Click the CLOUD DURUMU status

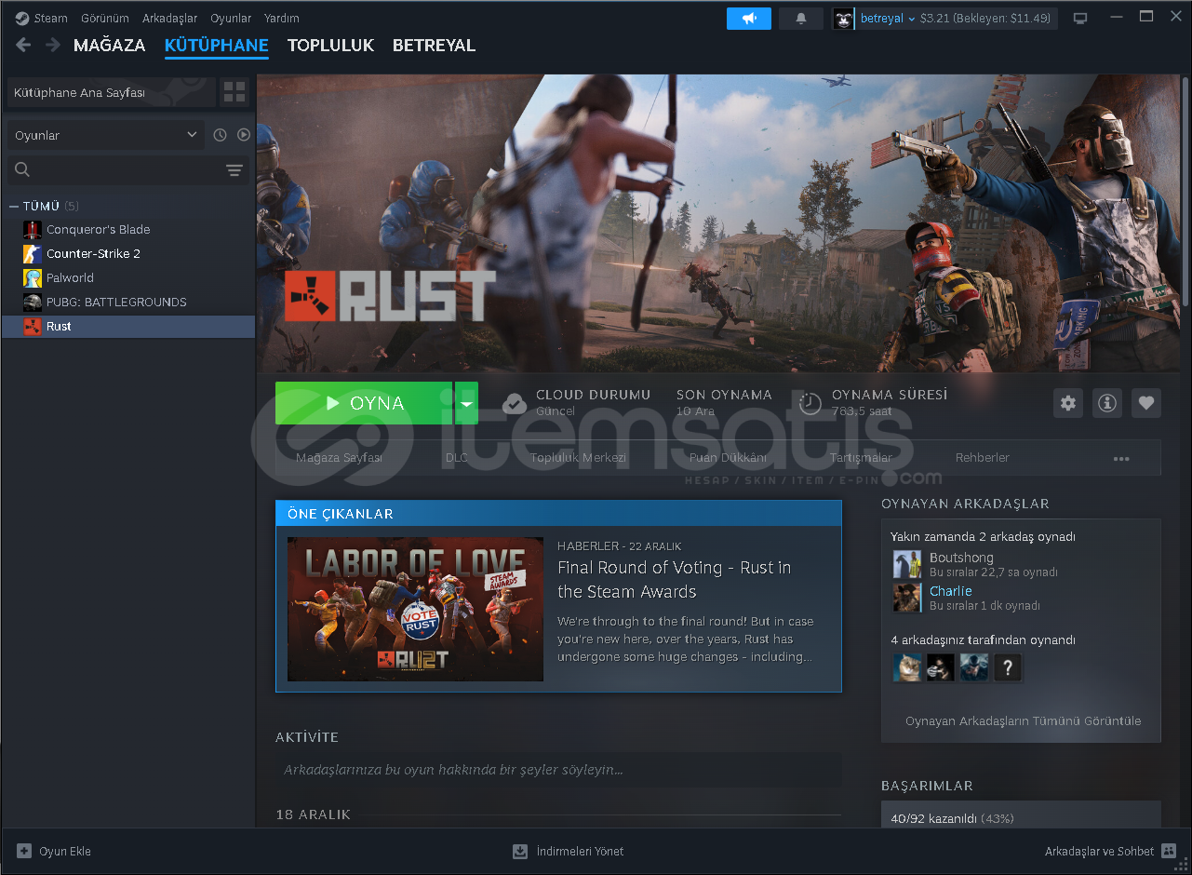pos(577,403)
